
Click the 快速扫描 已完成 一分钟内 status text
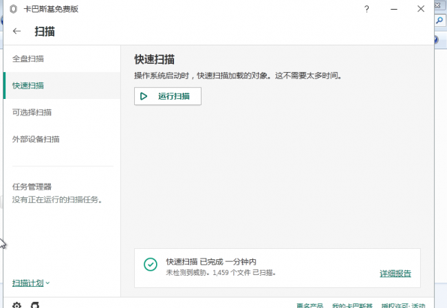click(211, 261)
